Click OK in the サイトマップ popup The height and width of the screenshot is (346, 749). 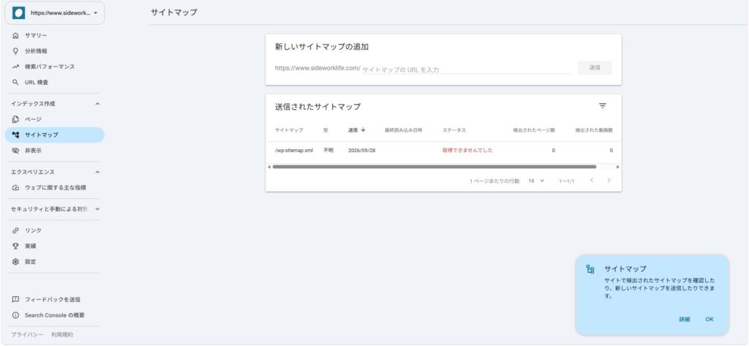[710, 319]
